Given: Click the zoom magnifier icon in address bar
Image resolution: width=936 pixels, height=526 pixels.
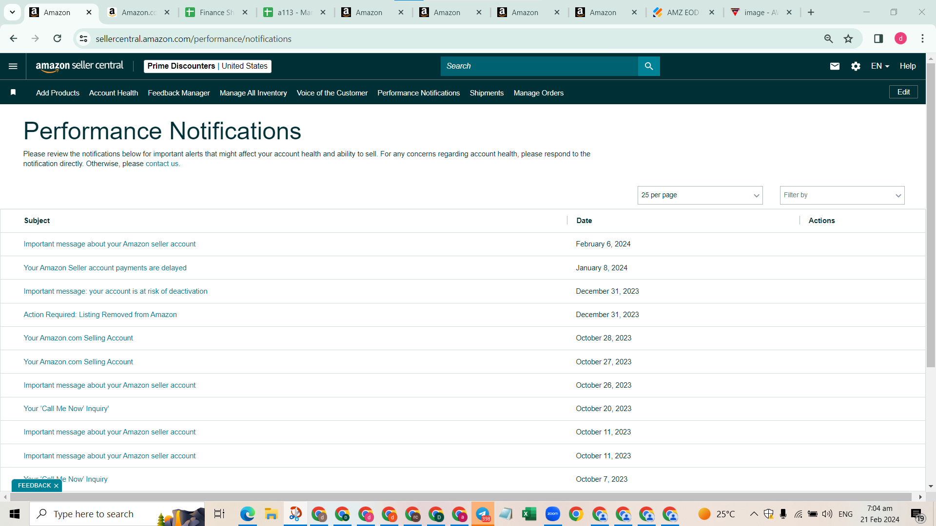Looking at the screenshot, I should coord(828,38).
